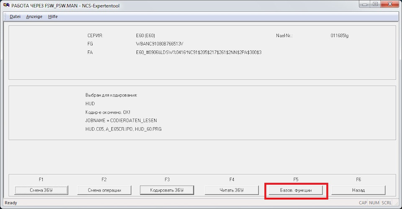The height and width of the screenshot is (209, 402).
Task: Click the SCRL status bar indicator
Action: tap(387, 203)
